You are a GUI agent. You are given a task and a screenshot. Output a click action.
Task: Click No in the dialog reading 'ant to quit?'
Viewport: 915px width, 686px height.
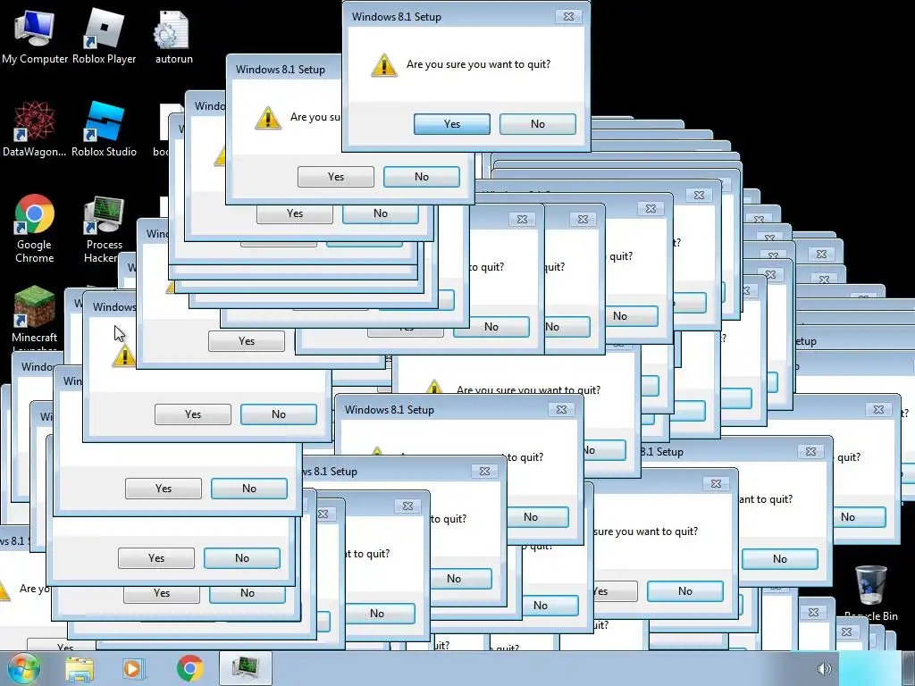click(x=779, y=559)
